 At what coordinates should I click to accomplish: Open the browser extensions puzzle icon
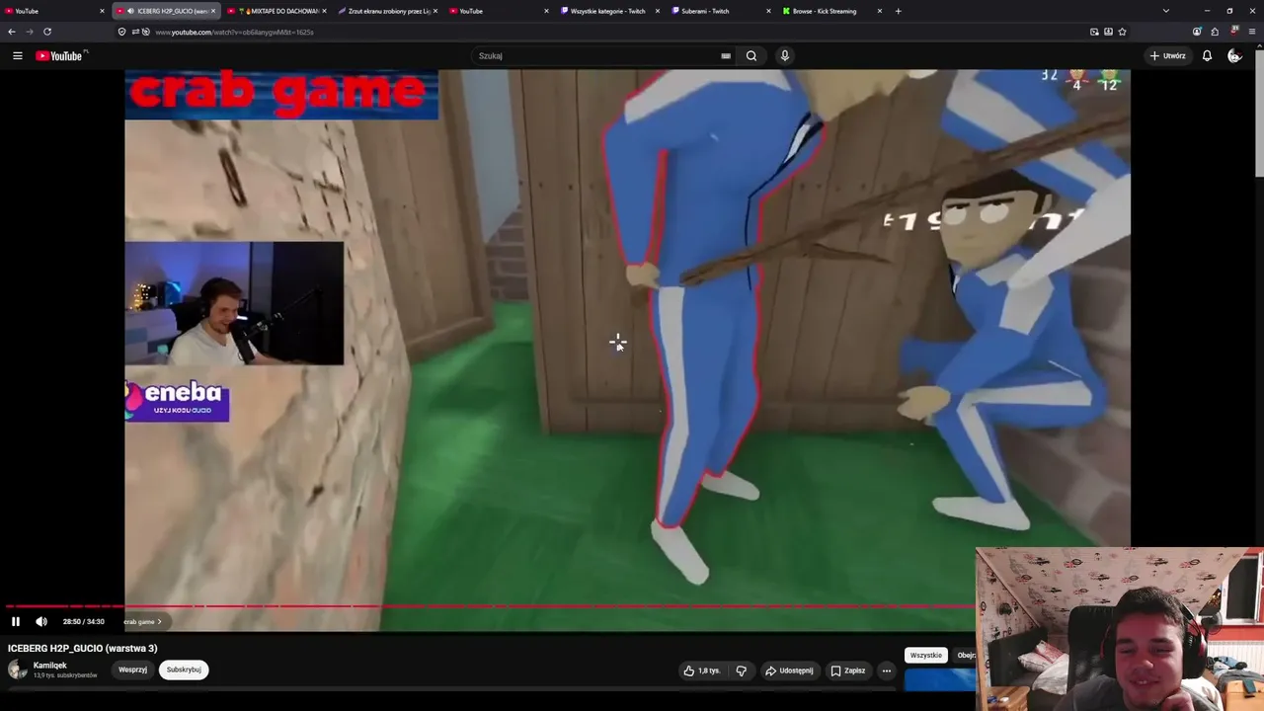point(1215,32)
